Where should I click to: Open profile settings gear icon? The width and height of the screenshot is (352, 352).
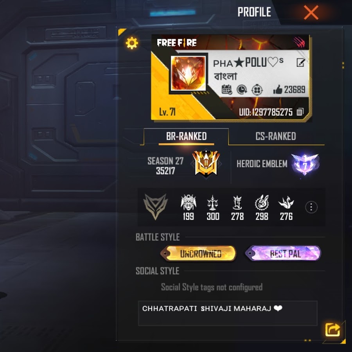pyautogui.click(x=132, y=43)
